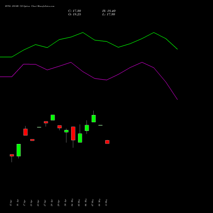Select the 29 Apr date label
This screenshot has height=213, width=213.
pyautogui.click(x=59, y=203)
